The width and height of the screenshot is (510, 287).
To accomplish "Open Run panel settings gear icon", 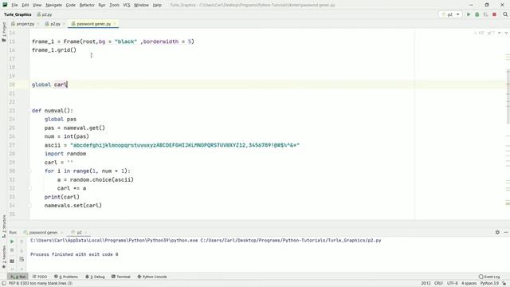I will (x=497, y=232).
